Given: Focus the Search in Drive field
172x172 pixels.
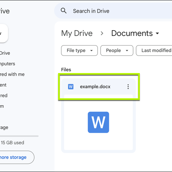Looking at the screenshot, I should [113, 11].
